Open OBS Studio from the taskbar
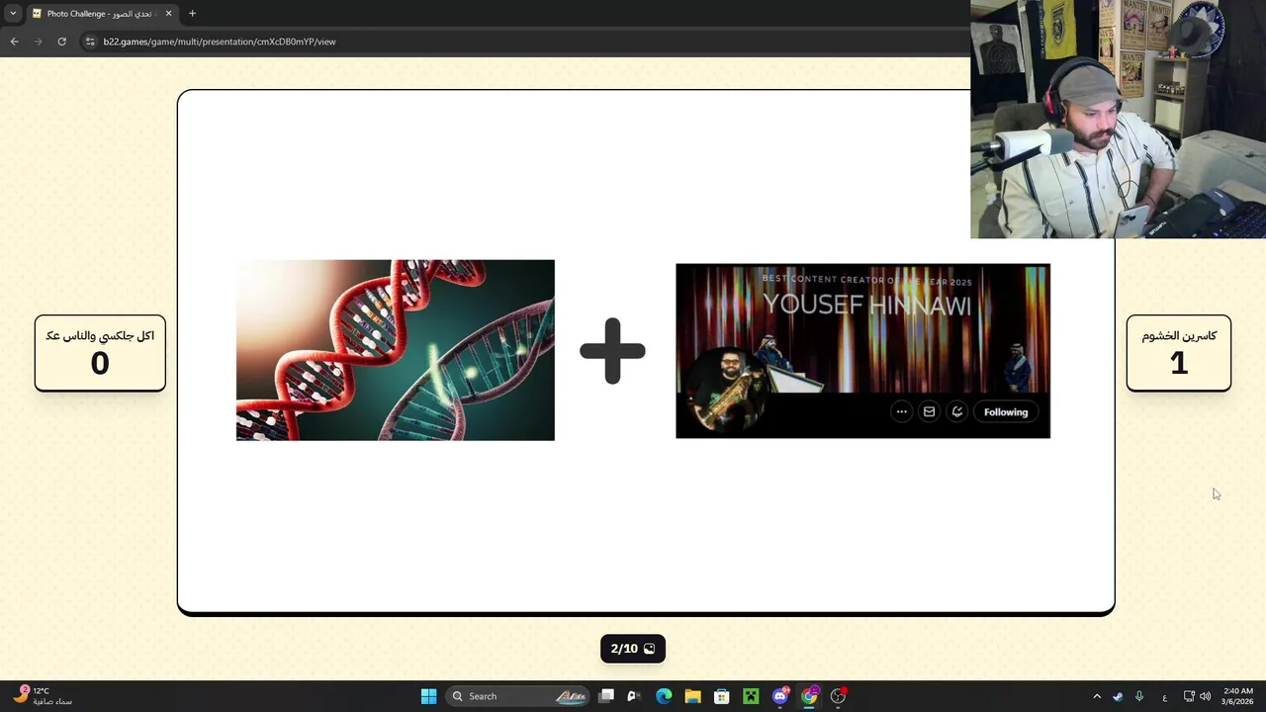This screenshot has width=1266, height=712. tap(839, 696)
